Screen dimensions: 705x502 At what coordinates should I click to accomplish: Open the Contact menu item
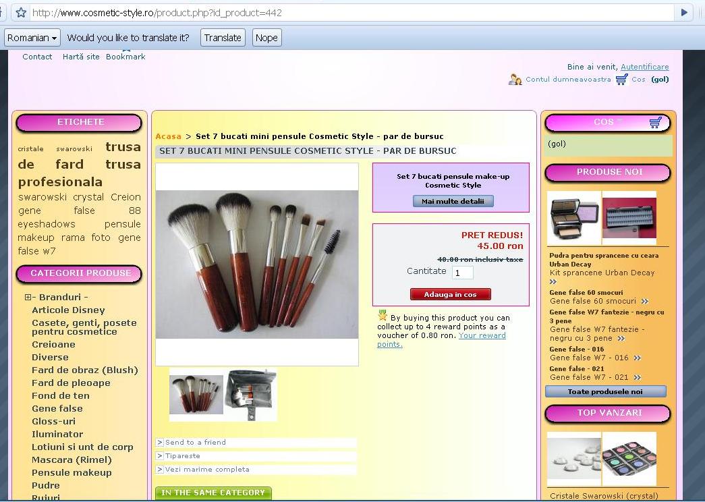[x=37, y=57]
